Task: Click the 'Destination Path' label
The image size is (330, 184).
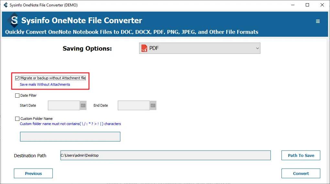Action: point(30,156)
